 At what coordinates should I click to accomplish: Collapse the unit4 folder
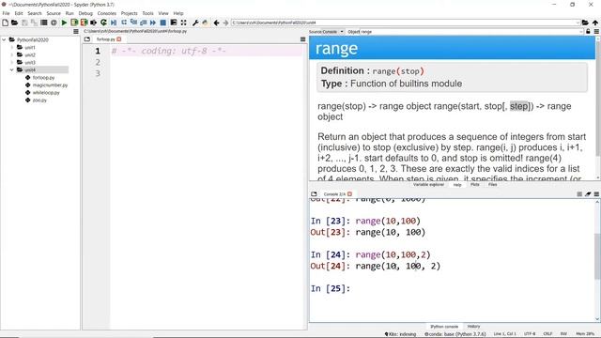click(12, 69)
